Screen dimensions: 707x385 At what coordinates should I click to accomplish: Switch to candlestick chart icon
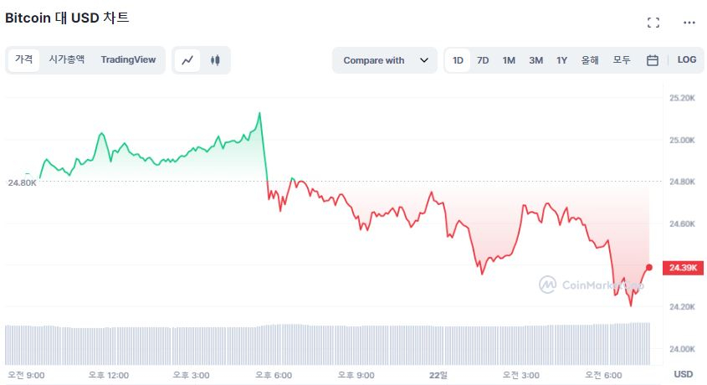215,60
